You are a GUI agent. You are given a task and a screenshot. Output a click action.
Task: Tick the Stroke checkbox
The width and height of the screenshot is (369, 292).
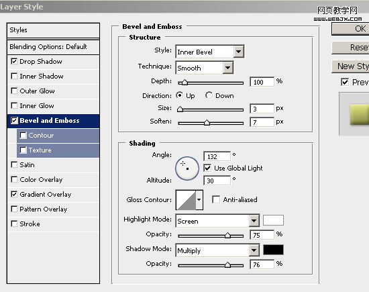(14, 224)
